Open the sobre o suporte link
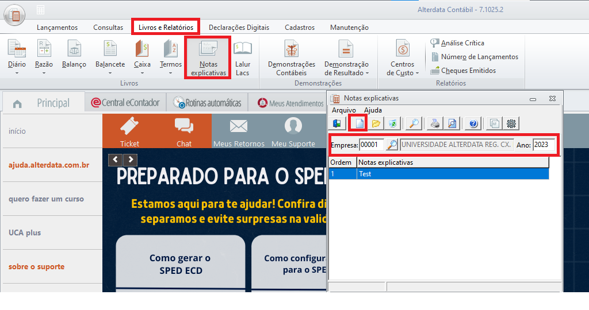This screenshot has height=310, width=589. click(x=36, y=266)
